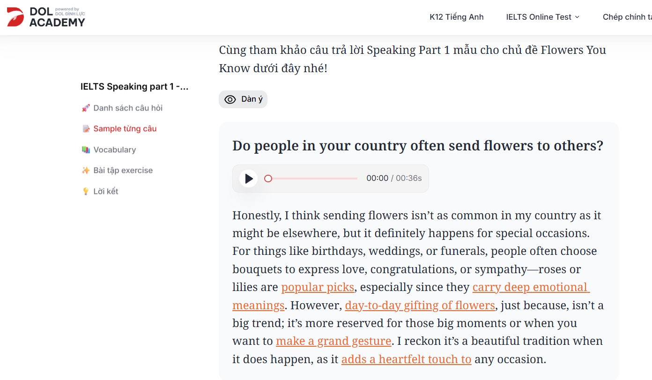Click the eye icon beside Dàn ý
This screenshot has height=380, width=652.
[230, 99]
